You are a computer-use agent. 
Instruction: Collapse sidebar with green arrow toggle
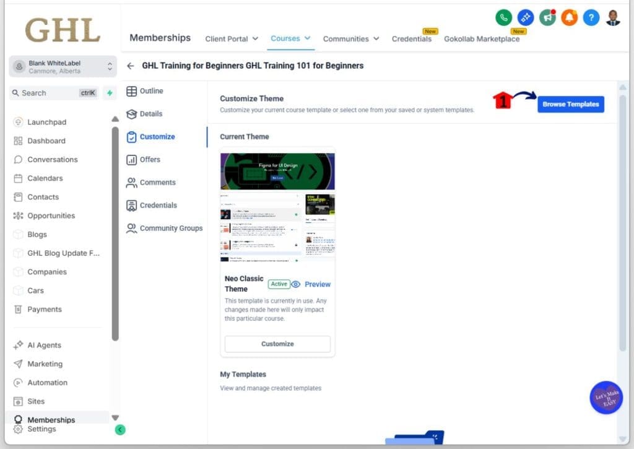coord(120,429)
